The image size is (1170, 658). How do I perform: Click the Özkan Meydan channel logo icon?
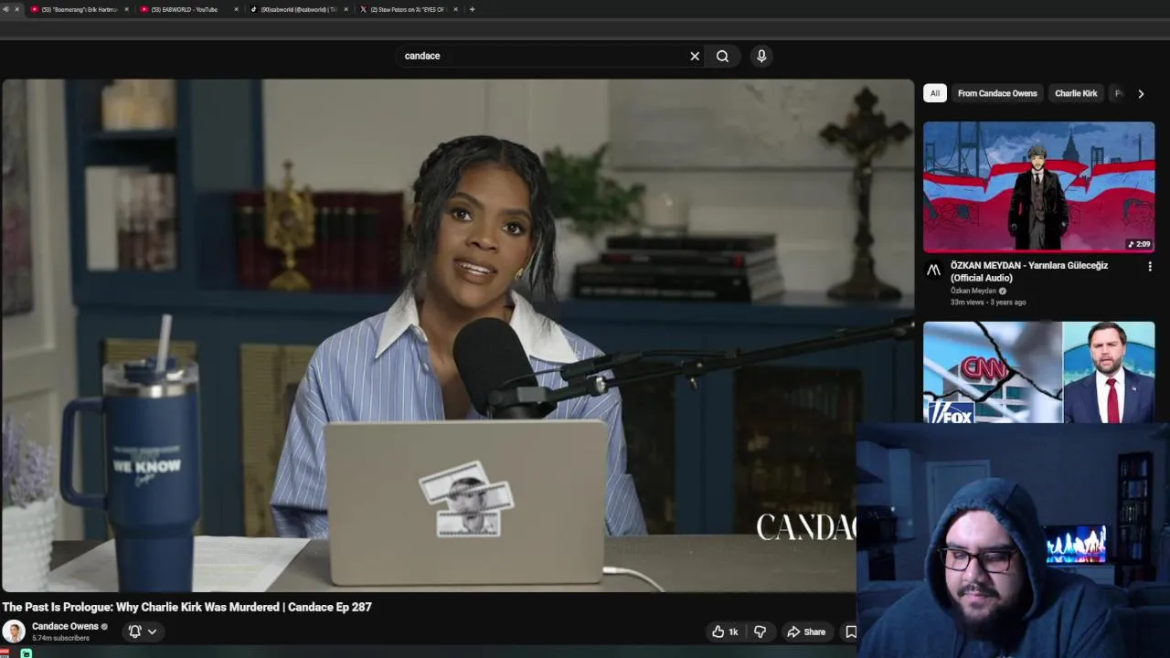coord(933,270)
